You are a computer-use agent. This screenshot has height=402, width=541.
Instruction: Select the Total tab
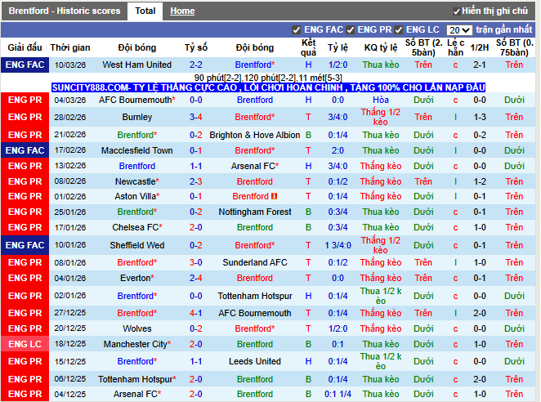click(145, 11)
